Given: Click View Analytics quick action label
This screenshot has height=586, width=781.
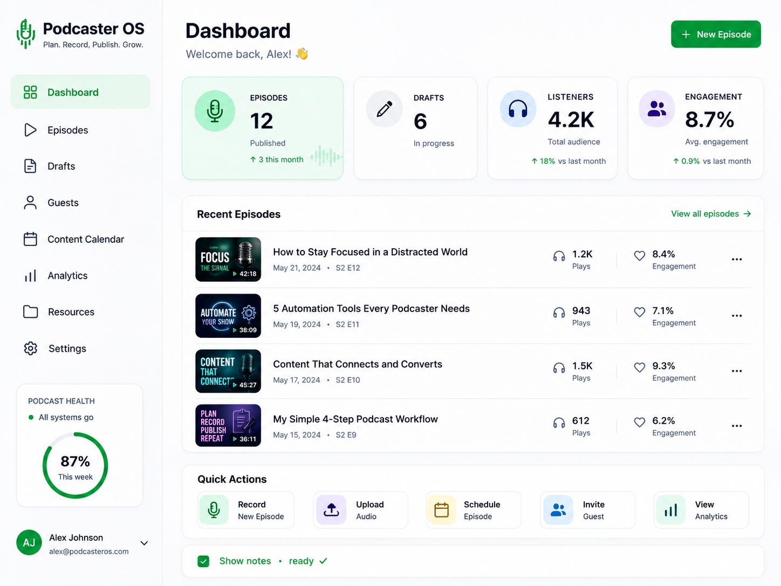Looking at the screenshot, I should click(x=711, y=510).
